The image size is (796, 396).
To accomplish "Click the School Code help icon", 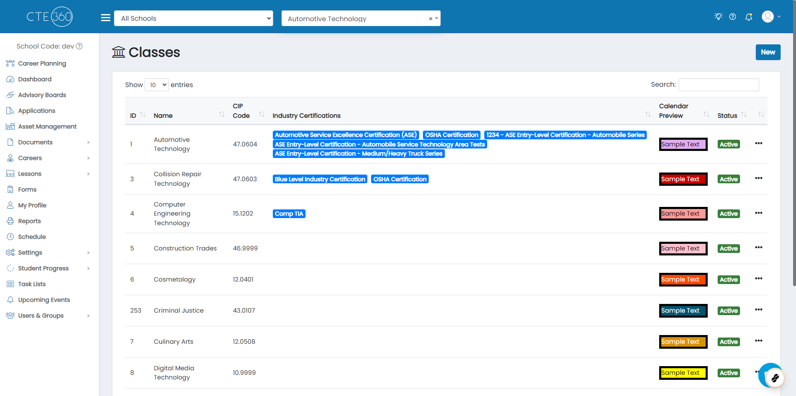I will tap(79, 46).
